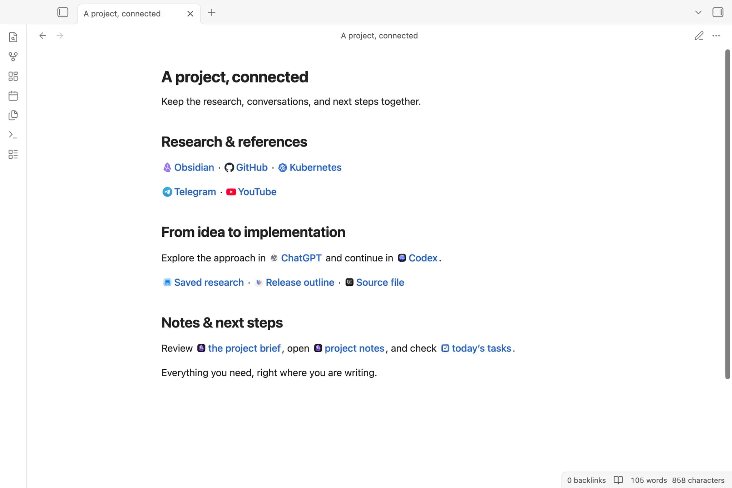Open the Release outline link

tap(300, 282)
